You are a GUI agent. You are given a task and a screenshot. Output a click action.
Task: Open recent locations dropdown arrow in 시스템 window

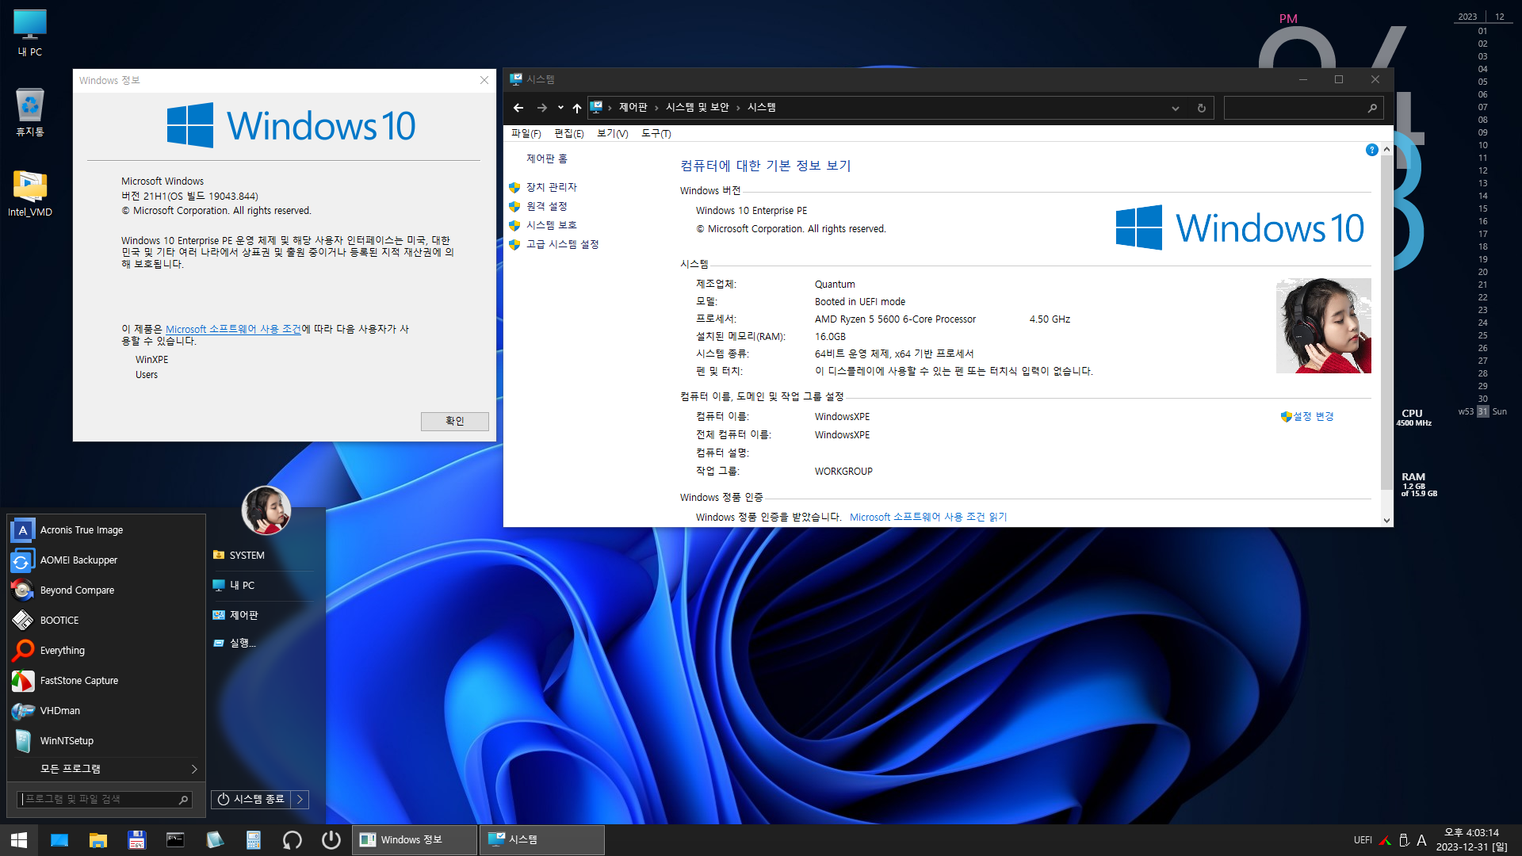coord(560,108)
